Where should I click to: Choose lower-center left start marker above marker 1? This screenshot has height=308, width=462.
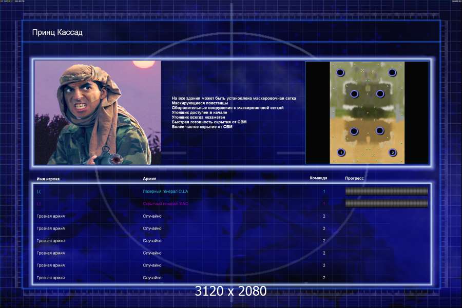[354, 131]
